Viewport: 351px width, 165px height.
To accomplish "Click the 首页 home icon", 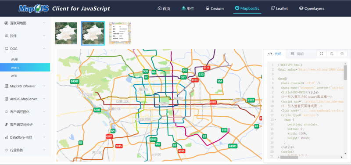I will pyautogui.click(x=159, y=8).
